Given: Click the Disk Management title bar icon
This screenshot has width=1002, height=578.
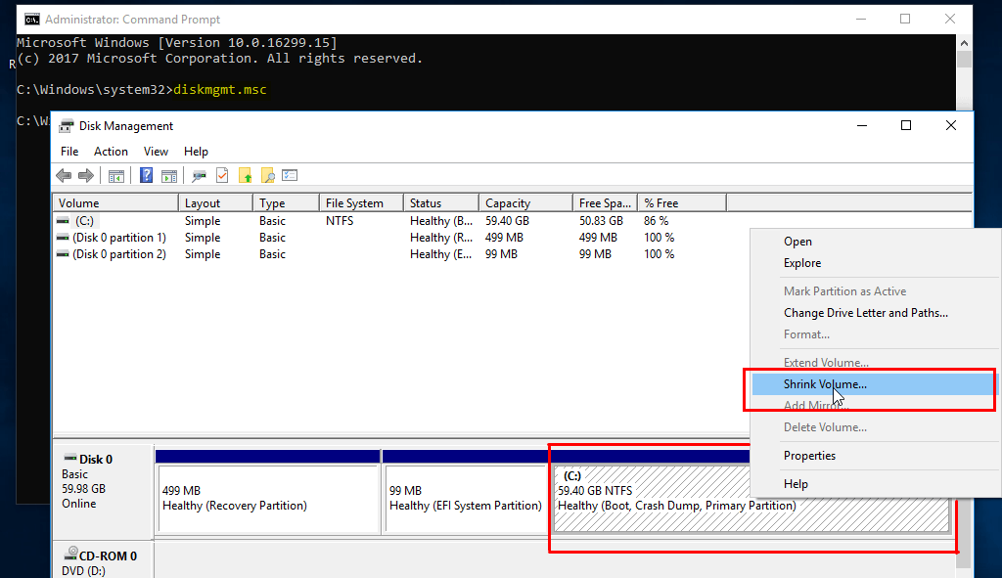Looking at the screenshot, I should (66, 126).
